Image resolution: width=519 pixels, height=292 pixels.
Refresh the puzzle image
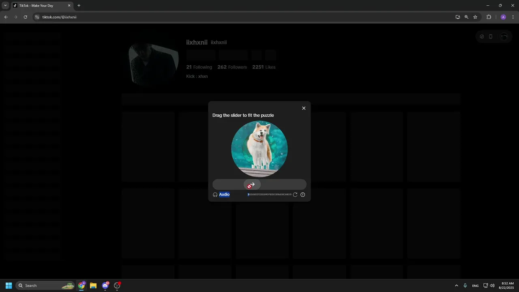[x=295, y=195]
